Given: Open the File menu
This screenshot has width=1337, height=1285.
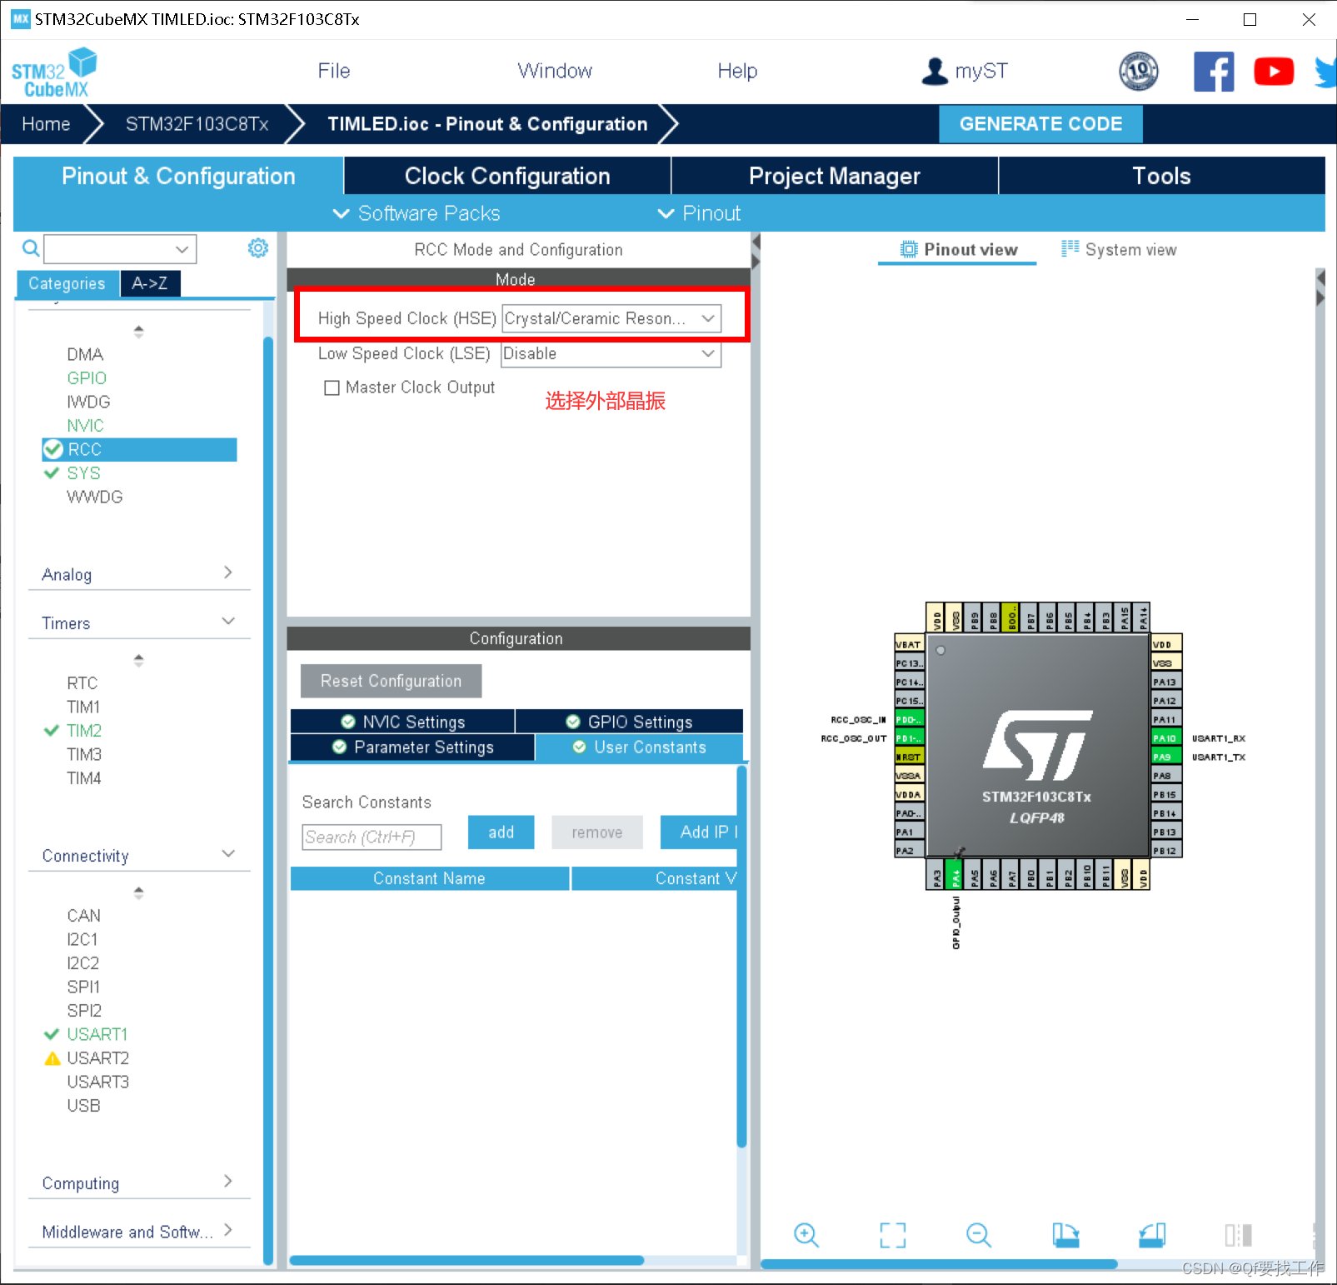Looking at the screenshot, I should [x=333, y=71].
